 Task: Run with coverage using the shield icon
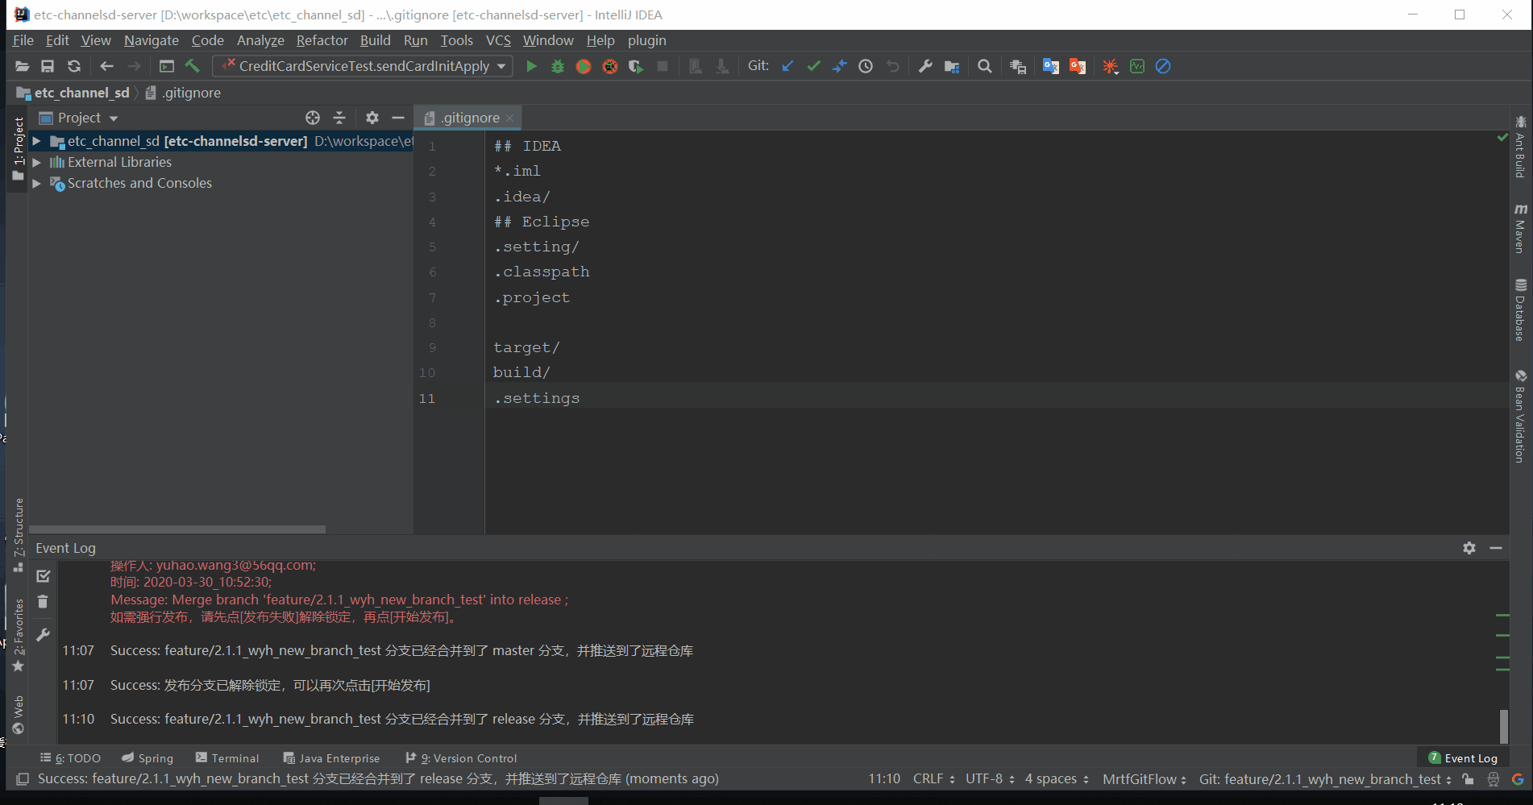coord(636,67)
